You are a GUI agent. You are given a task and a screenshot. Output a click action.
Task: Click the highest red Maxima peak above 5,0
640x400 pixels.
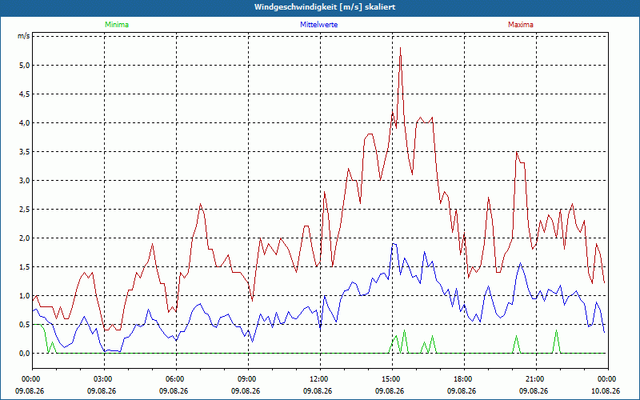pyautogui.click(x=401, y=48)
